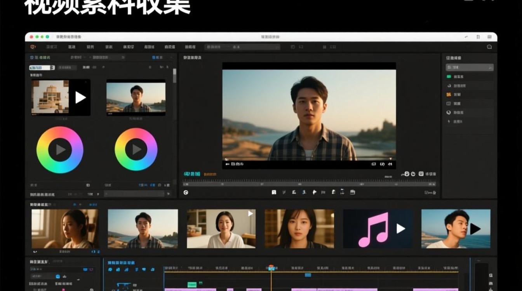Play the short-haired woman in white shirt clip
The width and height of the screenshot is (522, 291).
coord(250,214)
